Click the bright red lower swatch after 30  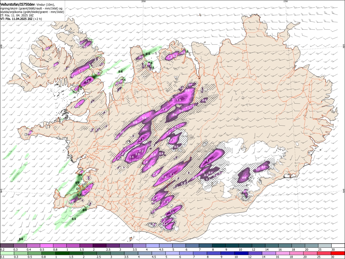337,253
